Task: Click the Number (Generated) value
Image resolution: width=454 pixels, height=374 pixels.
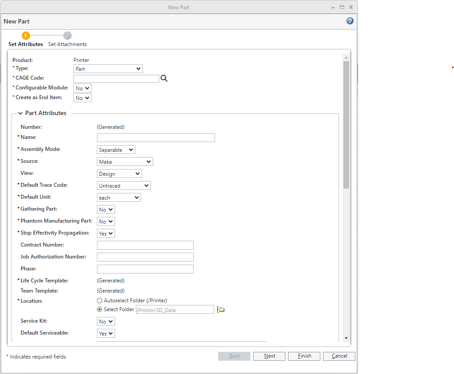Action: pos(111,127)
